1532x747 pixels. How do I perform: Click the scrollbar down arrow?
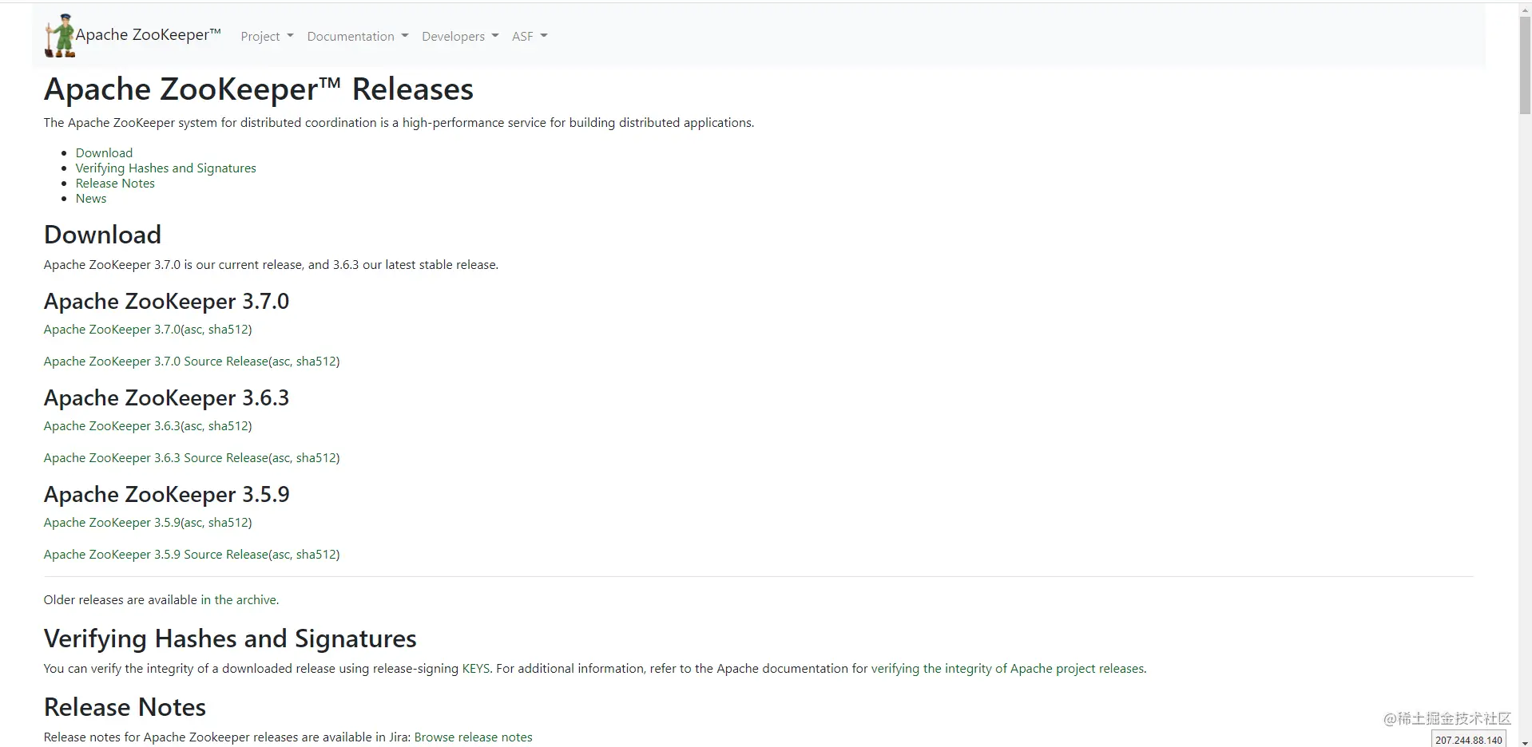click(1525, 741)
